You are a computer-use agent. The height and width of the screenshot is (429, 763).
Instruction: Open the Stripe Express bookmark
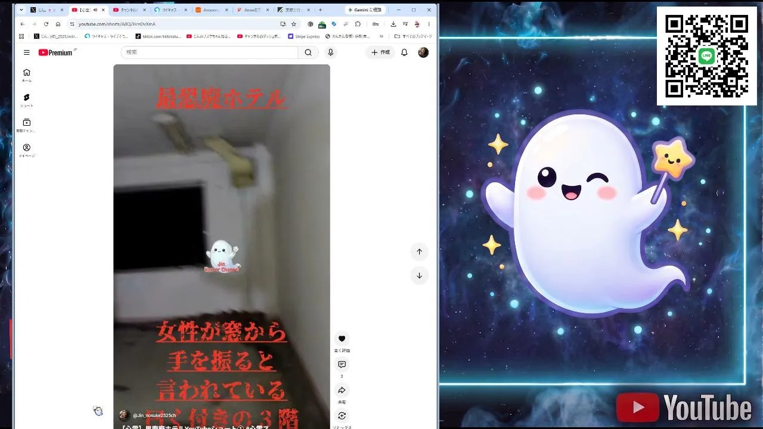[x=304, y=36]
